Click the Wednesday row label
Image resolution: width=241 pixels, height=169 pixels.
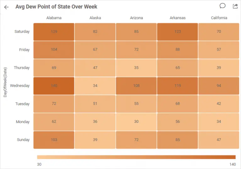20,86
